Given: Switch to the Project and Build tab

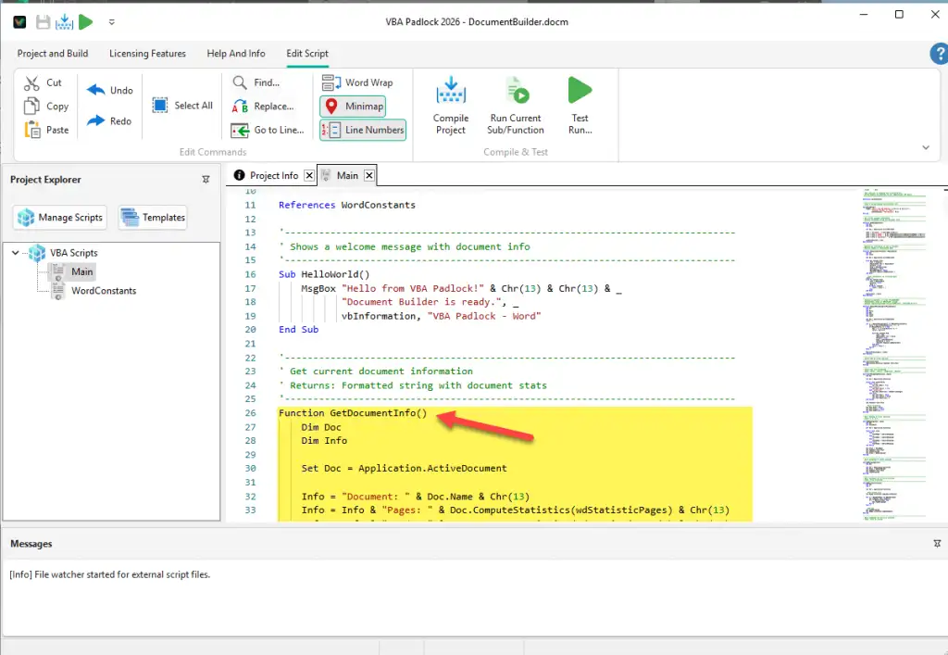Looking at the screenshot, I should (x=52, y=54).
